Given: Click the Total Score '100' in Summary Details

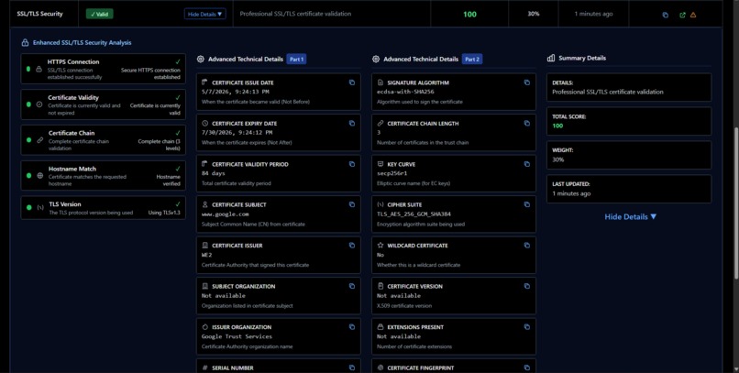Looking at the screenshot, I should tap(557, 126).
